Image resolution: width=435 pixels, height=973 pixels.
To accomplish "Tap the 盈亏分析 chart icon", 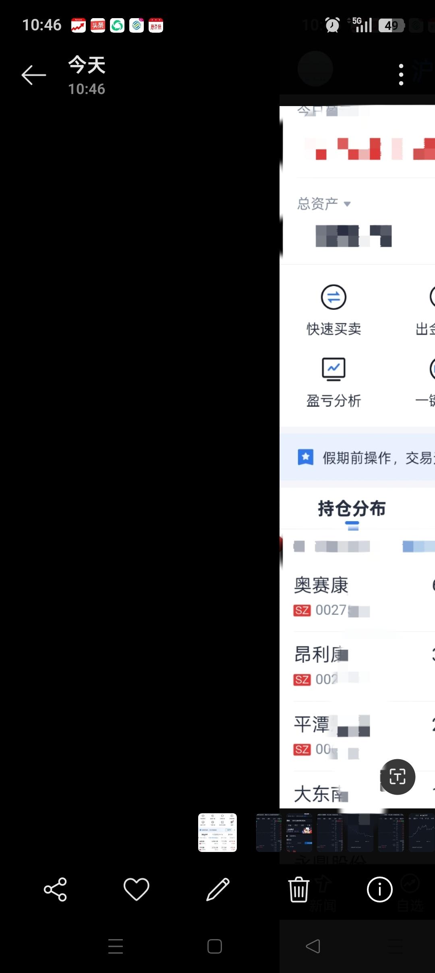I will point(333,369).
